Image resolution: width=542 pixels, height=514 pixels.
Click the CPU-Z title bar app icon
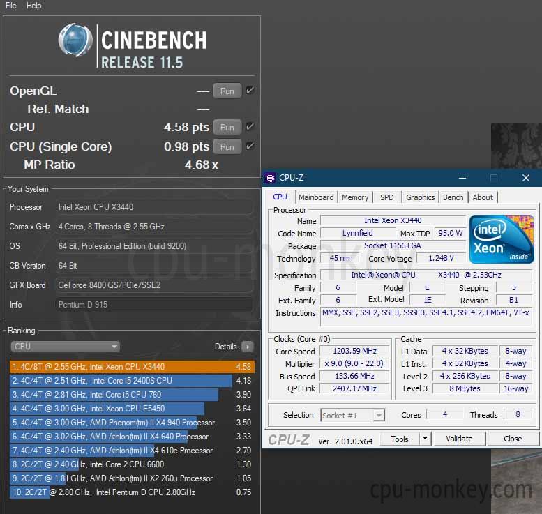click(x=270, y=178)
